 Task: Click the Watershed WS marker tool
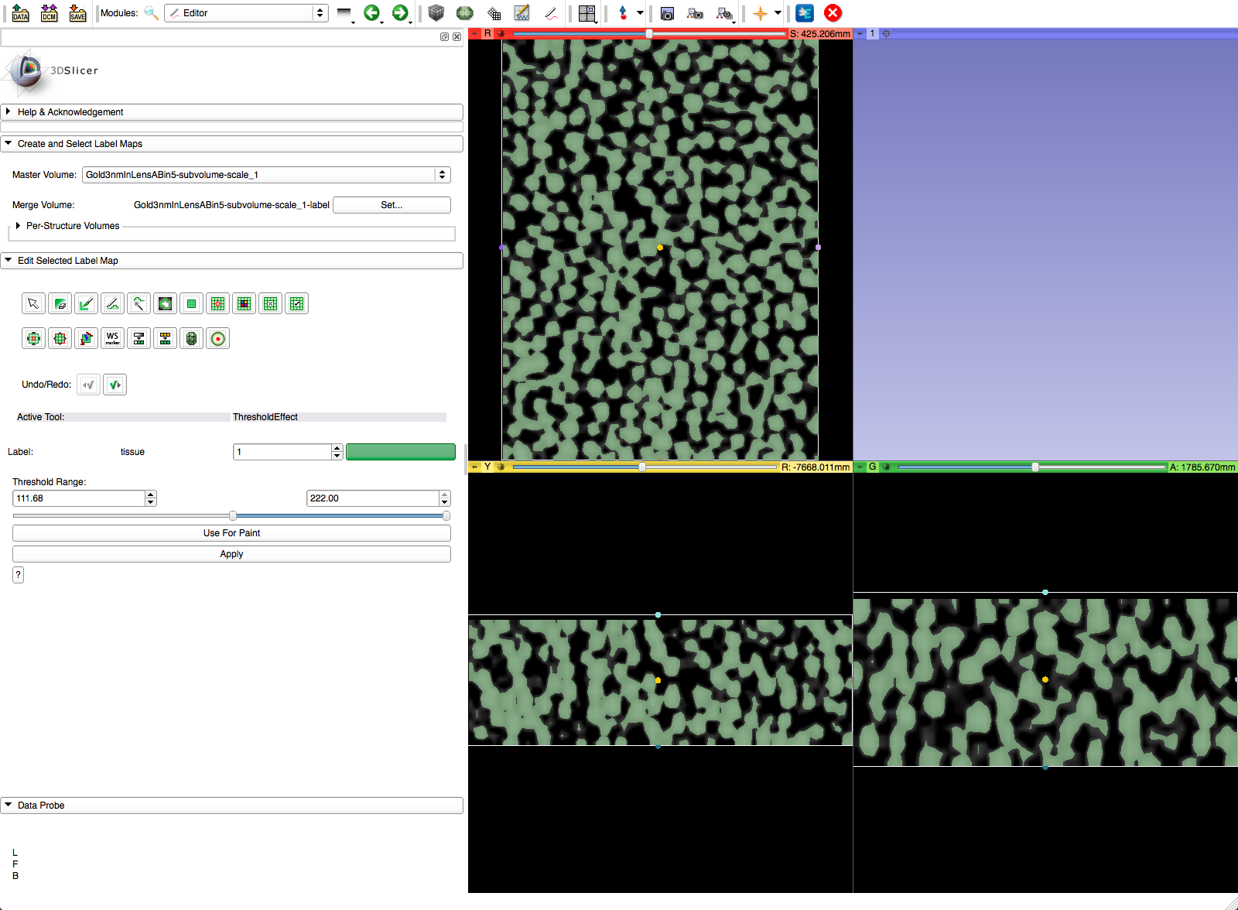click(x=112, y=338)
